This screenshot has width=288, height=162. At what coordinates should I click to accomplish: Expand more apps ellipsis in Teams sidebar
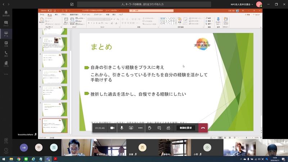coord(6,74)
